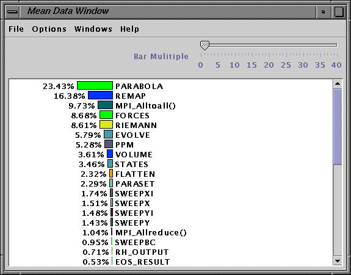Click the scrollbar up arrow

[x=338, y=84]
